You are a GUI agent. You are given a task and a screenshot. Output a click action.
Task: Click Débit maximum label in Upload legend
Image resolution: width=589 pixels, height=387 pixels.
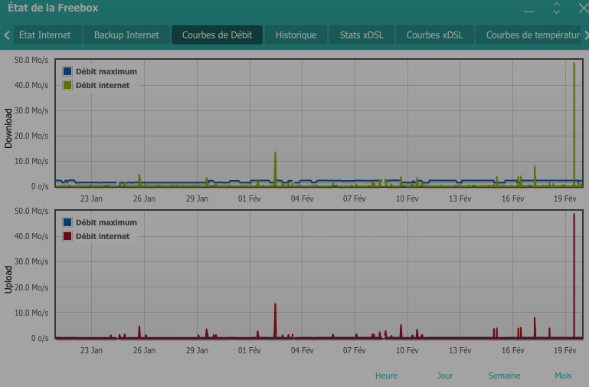click(x=106, y=222)
